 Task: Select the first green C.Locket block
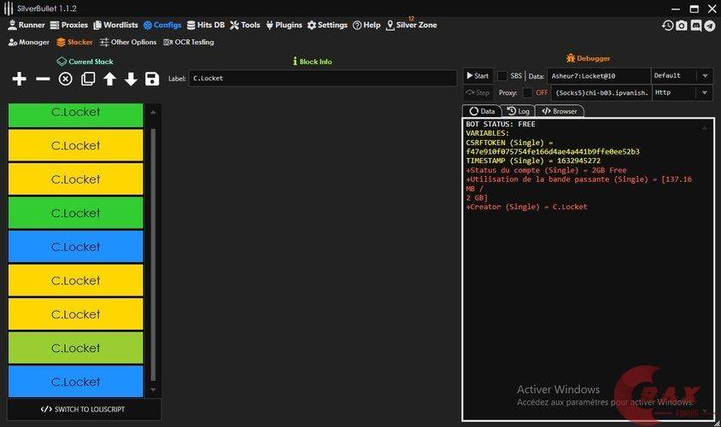[x=75, y=114]
